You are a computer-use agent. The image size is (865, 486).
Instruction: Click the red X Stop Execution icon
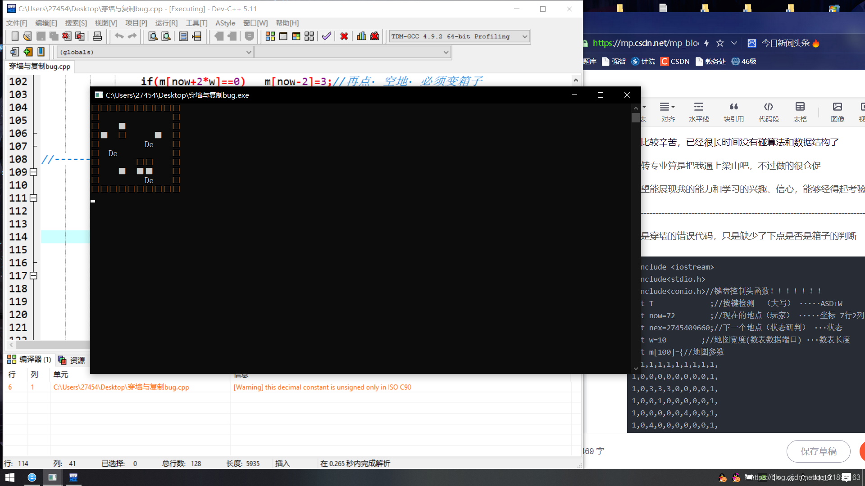344,36
